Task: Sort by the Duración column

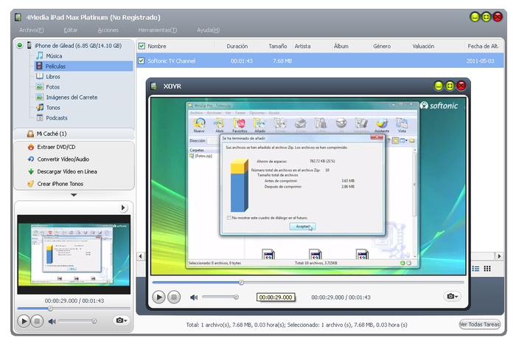Action: (x=237, y=46)
